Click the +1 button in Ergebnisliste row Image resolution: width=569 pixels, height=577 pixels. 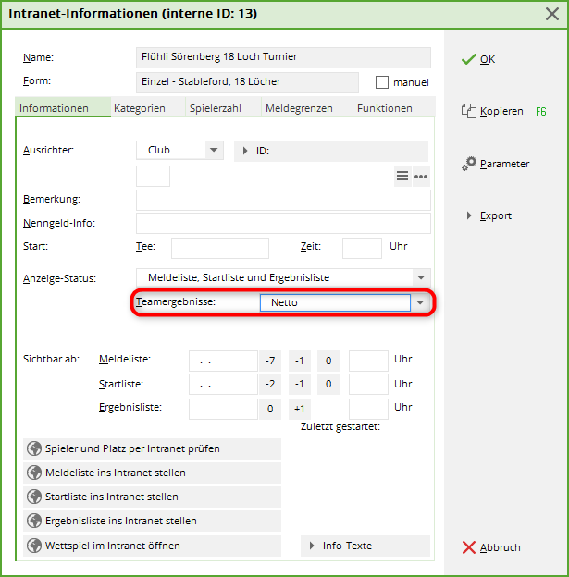pyautogui.click(x=300, y=409)
